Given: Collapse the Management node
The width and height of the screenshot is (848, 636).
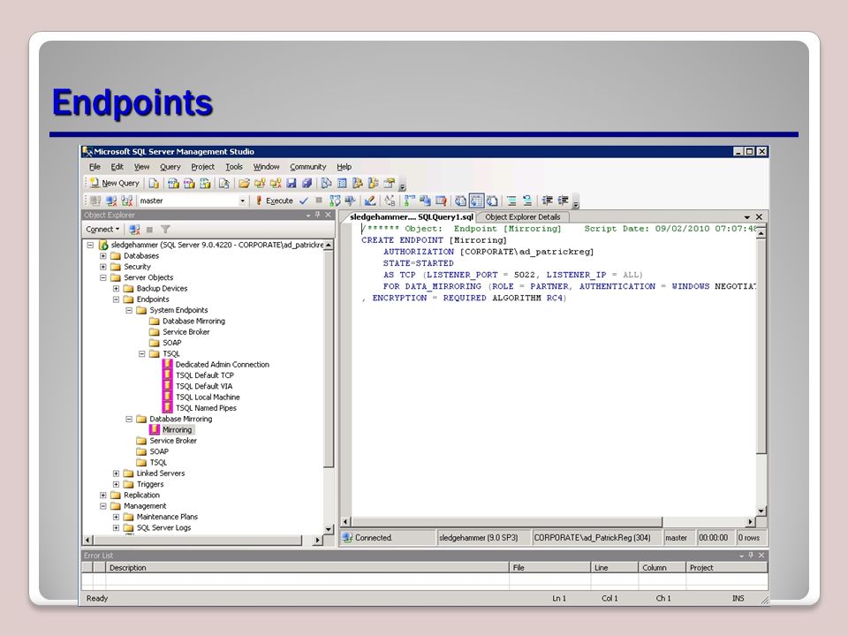Looking at the screenshot, I should 102,506.
